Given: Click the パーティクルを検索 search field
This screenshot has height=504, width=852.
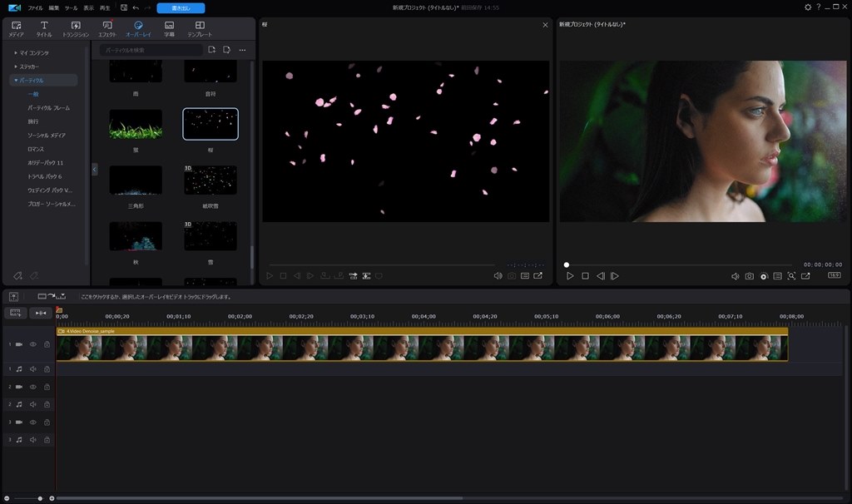Looking at the screenshot, I should click(150, 51).
